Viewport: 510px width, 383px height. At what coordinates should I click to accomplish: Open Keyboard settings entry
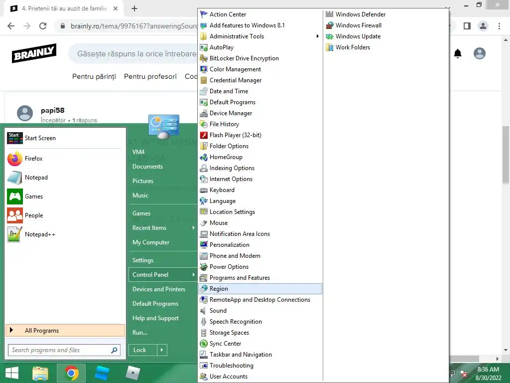(260, 190)
